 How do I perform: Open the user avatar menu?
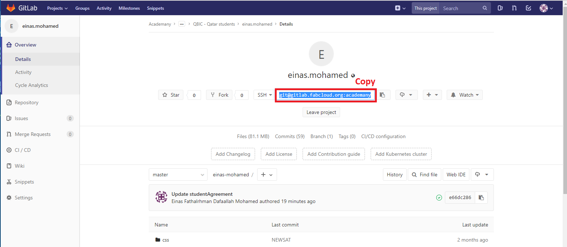(x=546, y=8)
